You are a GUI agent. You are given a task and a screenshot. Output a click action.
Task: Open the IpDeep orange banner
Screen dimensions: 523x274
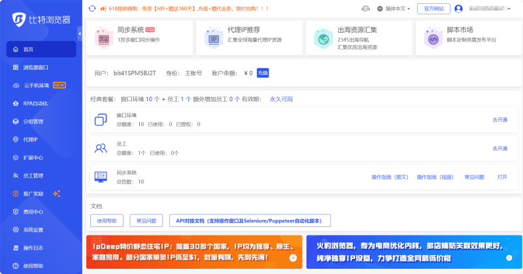coord(194,252)
